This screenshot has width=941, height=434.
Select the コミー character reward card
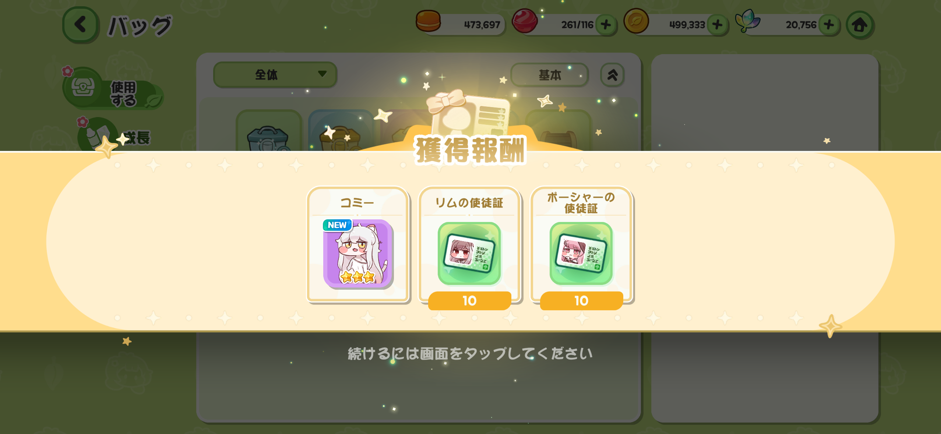pos(358,245)
